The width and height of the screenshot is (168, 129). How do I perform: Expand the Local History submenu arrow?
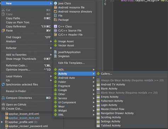[51, 76]
